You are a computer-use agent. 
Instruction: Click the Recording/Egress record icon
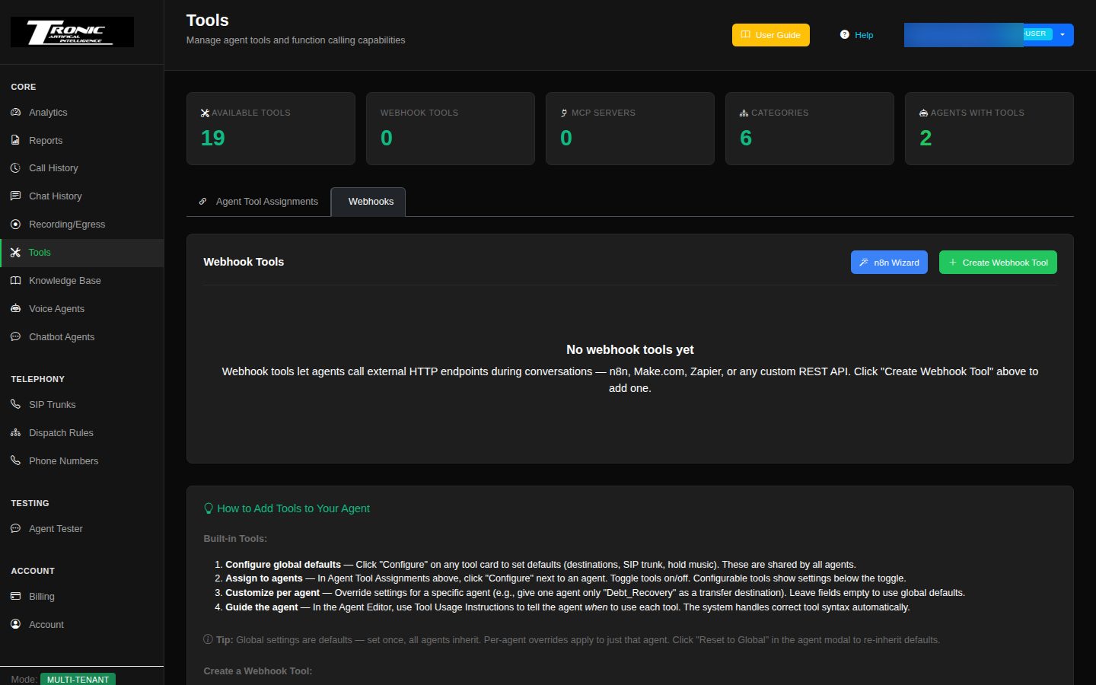[15, 225]
